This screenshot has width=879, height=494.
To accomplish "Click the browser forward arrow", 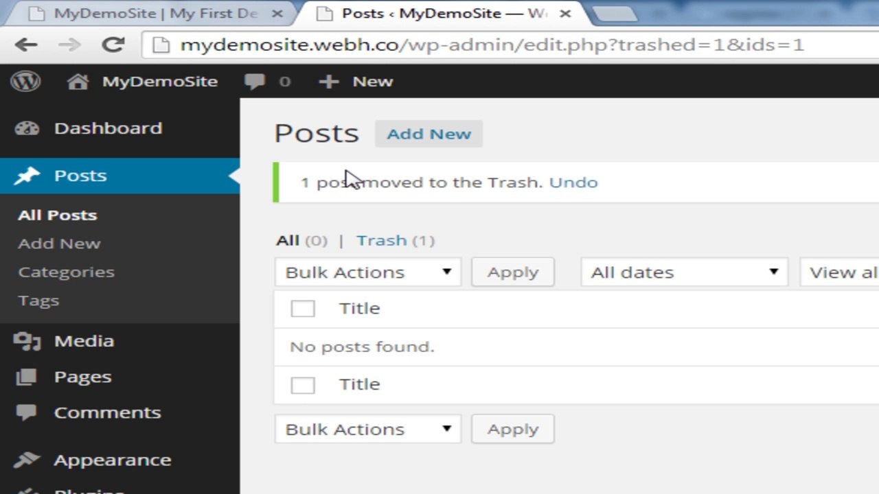I will [69, 45].
